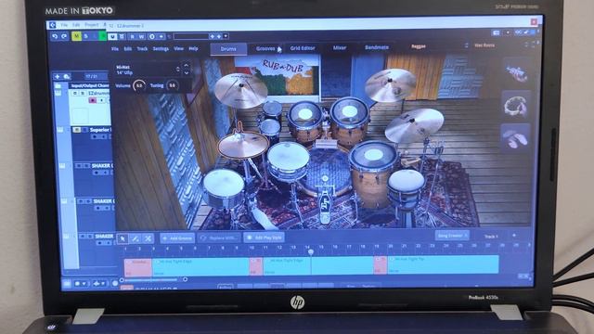This screenshot has height=334, width=594.
Task: Adjust the Hi-Hat Volume knob
Action: point(139,85)
